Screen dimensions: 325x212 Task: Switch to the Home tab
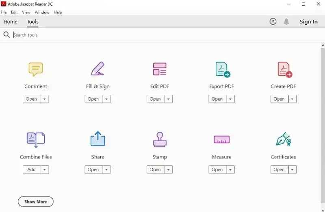[x=11, y=22]
